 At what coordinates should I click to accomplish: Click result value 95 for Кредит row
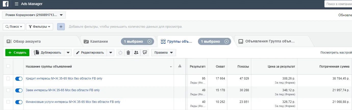204,78
